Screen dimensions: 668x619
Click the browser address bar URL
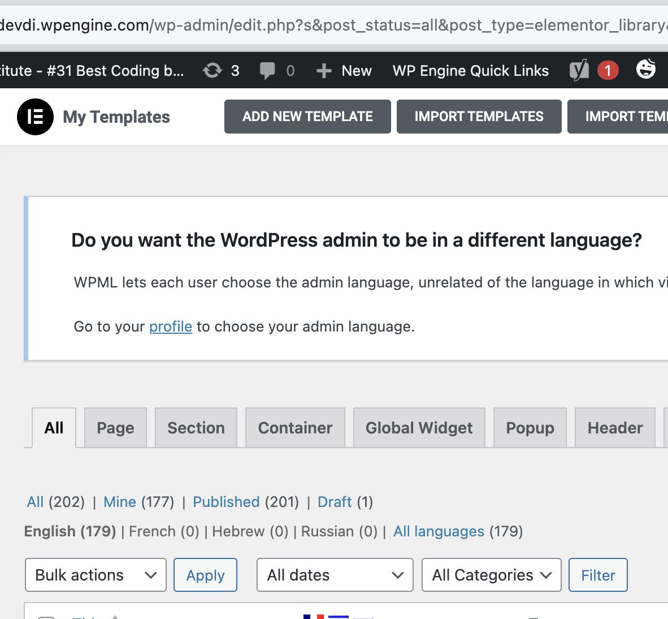(334, 25)
